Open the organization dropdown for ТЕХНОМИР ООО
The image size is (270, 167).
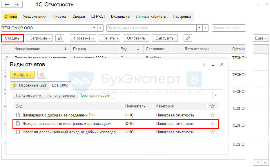[94, 28]
